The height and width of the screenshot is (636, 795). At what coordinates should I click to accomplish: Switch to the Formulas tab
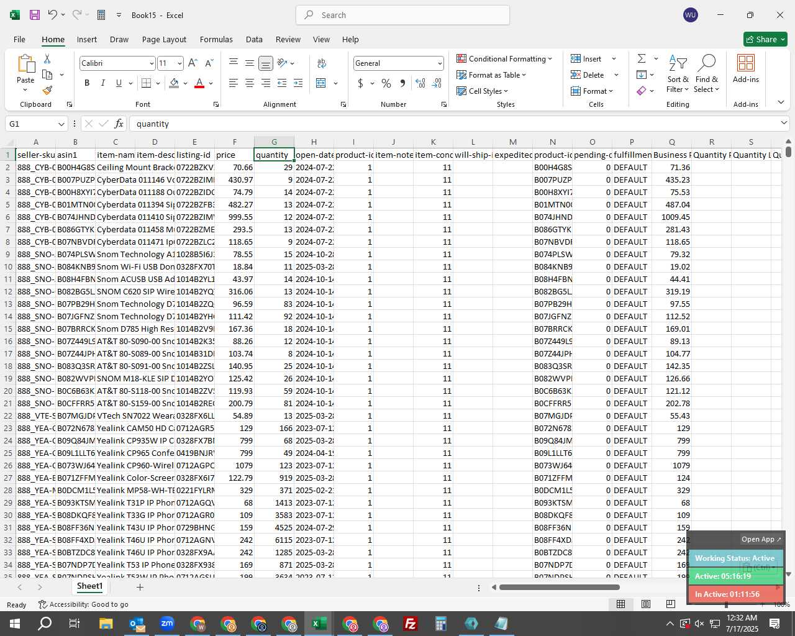point(216,39)
